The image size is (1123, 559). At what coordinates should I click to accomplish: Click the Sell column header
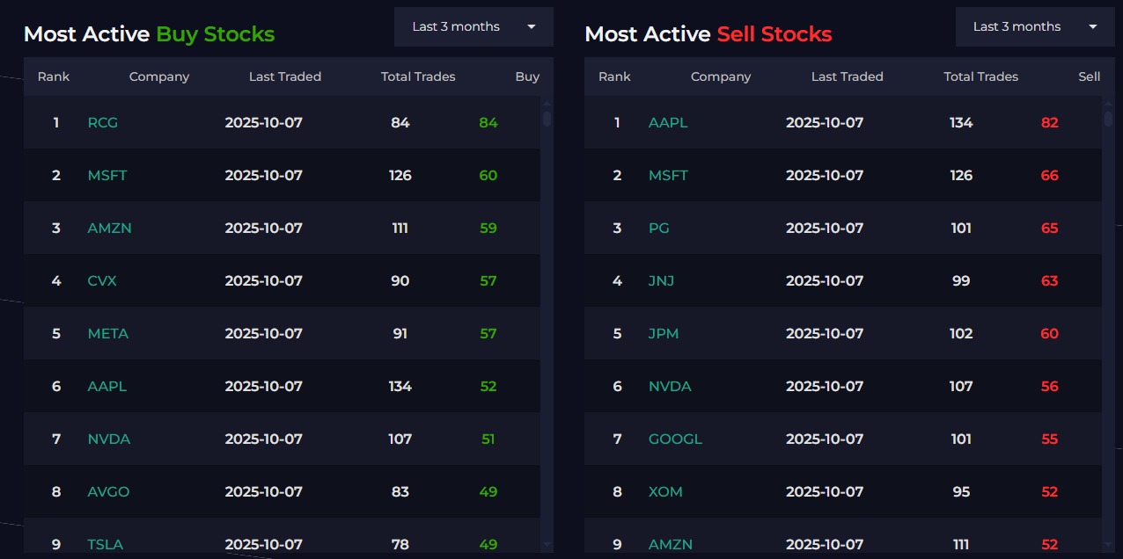[1090, 76]
